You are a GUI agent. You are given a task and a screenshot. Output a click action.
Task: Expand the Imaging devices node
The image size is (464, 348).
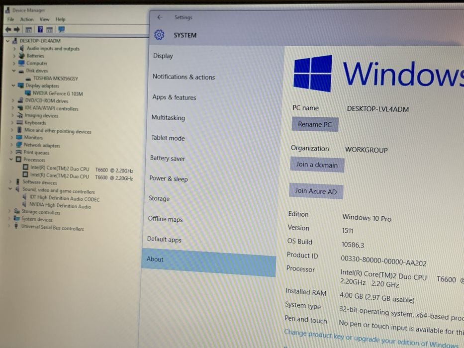pyautogui.click(x=12, y=115)
